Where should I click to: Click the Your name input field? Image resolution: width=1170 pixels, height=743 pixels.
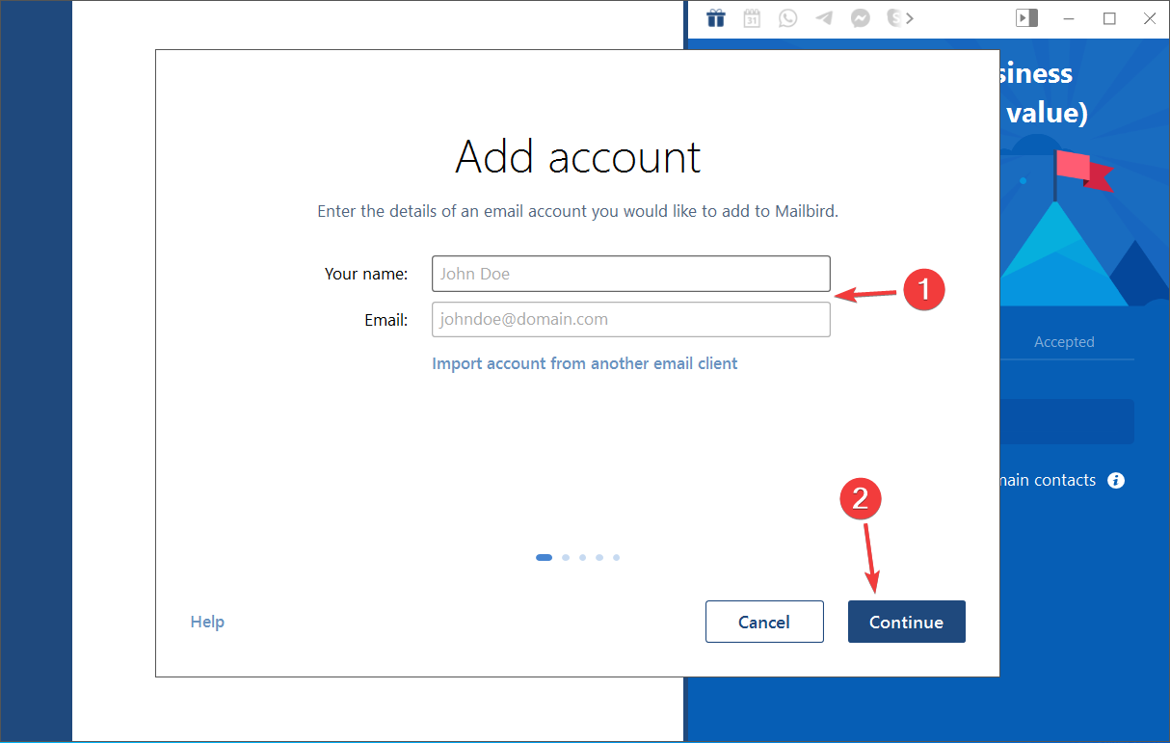pyautogui.click(x=631, y=274)
